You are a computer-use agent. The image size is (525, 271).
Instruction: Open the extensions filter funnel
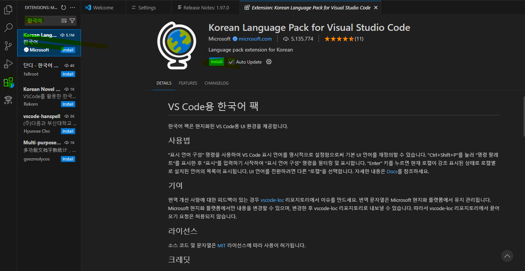coord(72,21)
